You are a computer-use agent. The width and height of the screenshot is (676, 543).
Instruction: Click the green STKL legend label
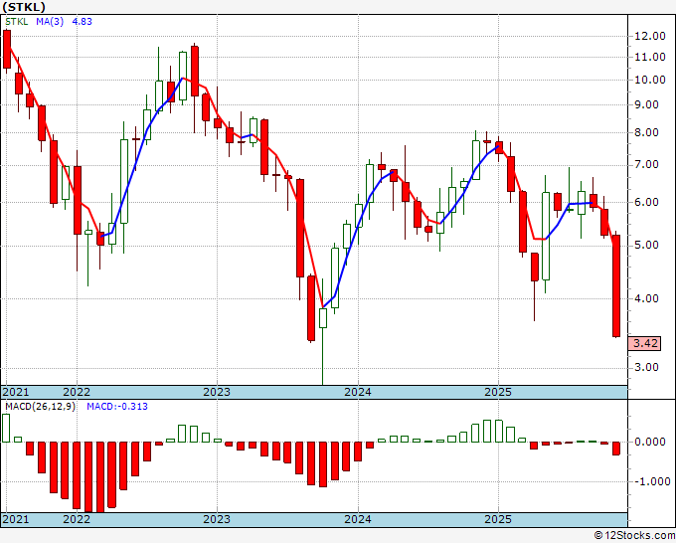tap(16, 22)
